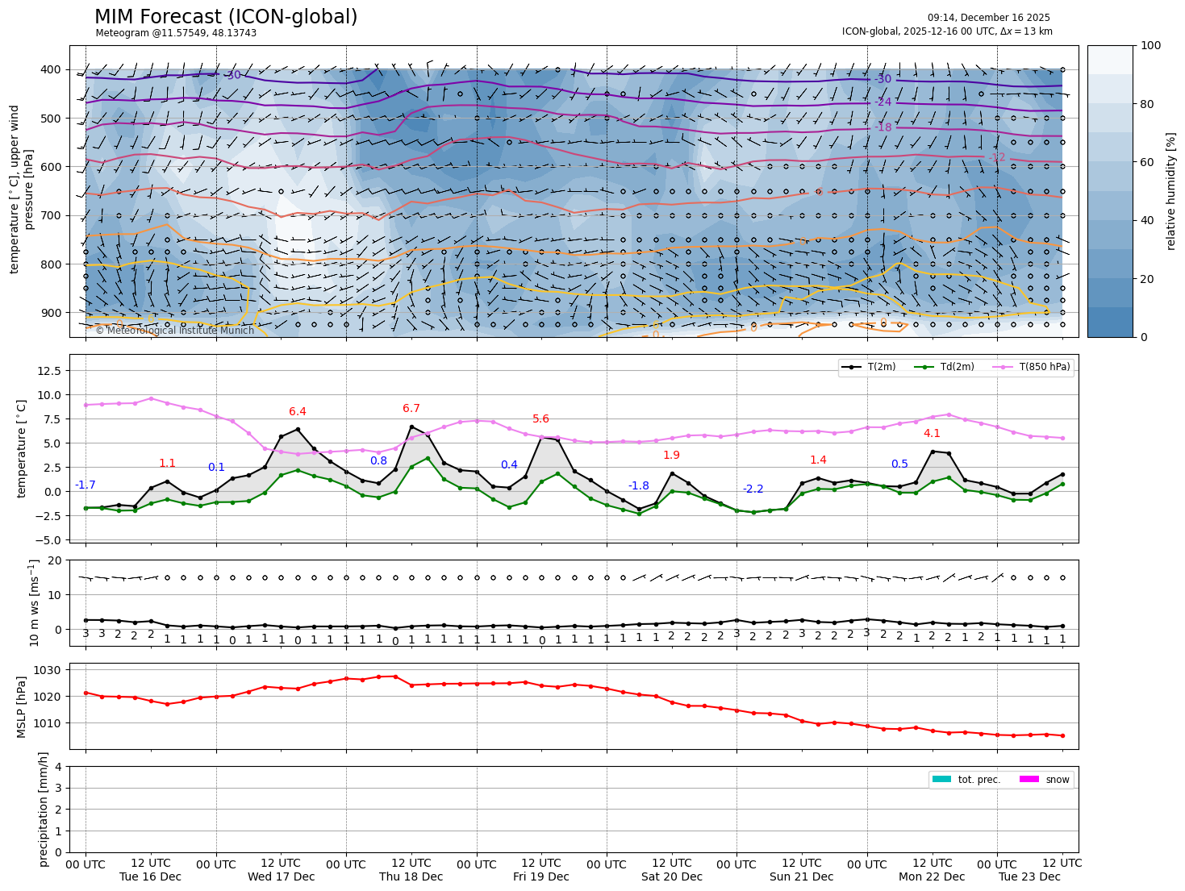Click the "40" tick on the humidity colorbar
1185x891 pixels.
(x=1148, y=220)
